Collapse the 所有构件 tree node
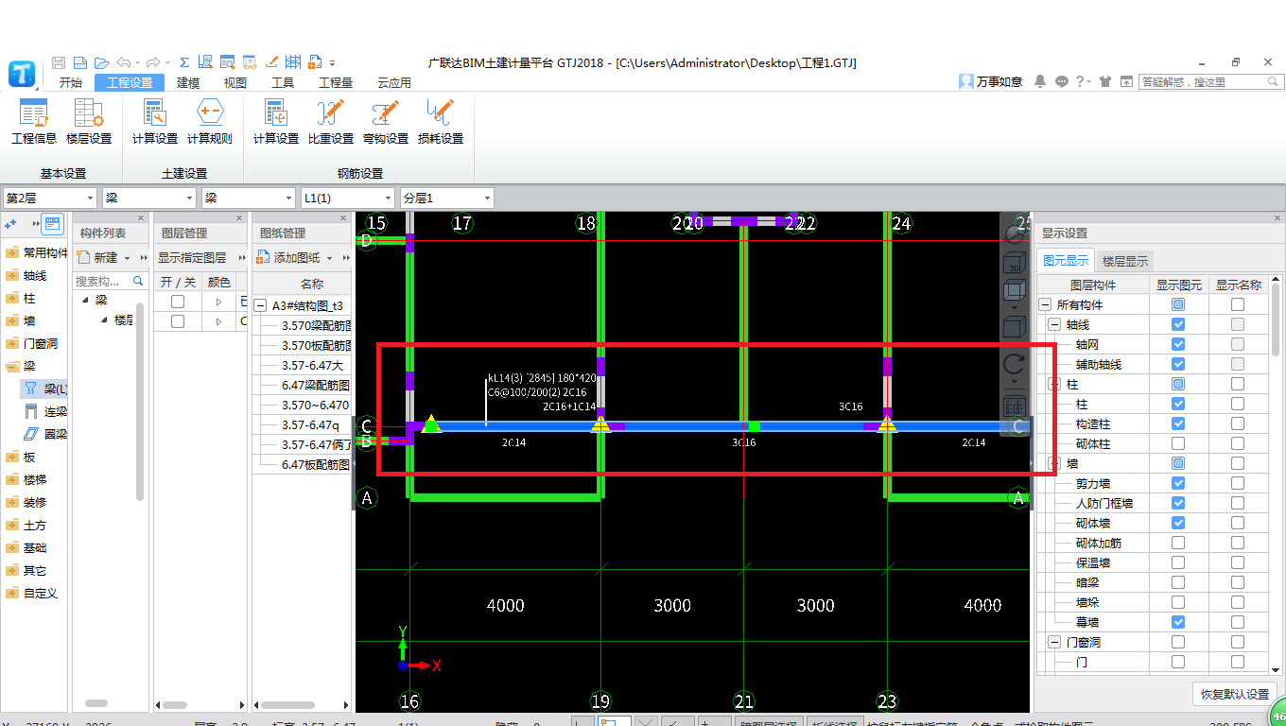 (x=1046, y=304)
